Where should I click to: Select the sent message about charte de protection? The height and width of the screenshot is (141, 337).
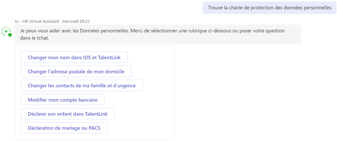(x=270, y=8)
